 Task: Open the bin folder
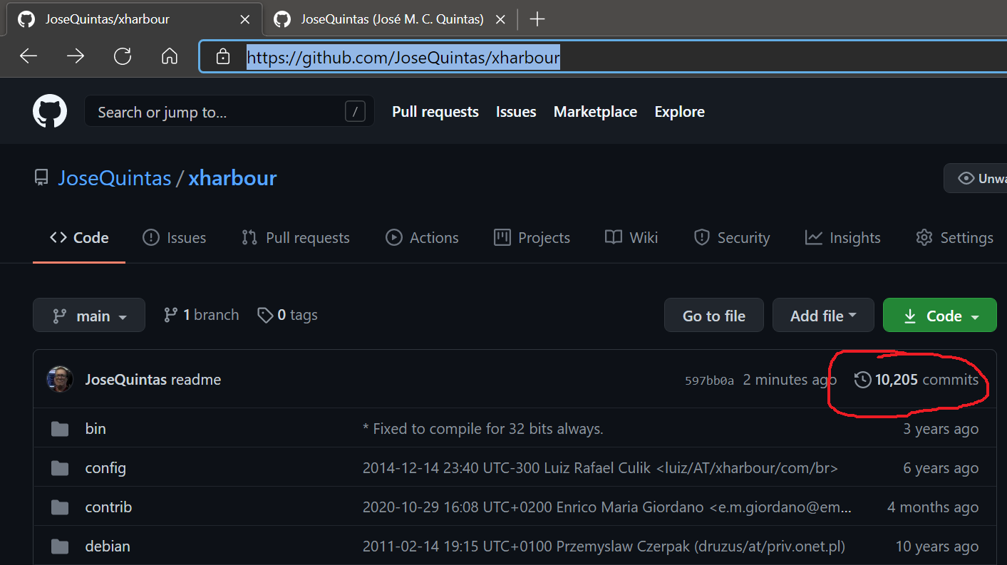95,429
